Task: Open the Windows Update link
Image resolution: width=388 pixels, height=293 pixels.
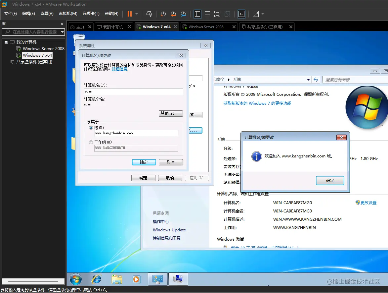Action: pyautogui.click(x=169, y=230)
